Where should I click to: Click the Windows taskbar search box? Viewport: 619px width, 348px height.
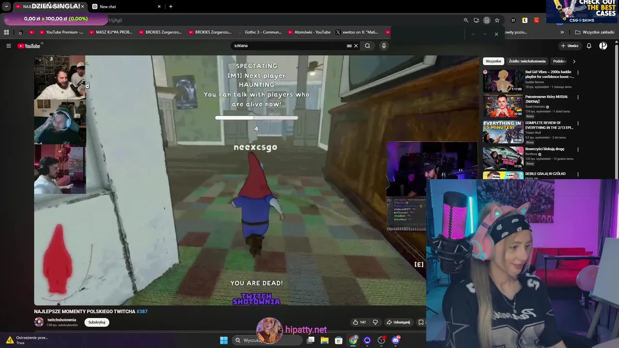(267, 340)
